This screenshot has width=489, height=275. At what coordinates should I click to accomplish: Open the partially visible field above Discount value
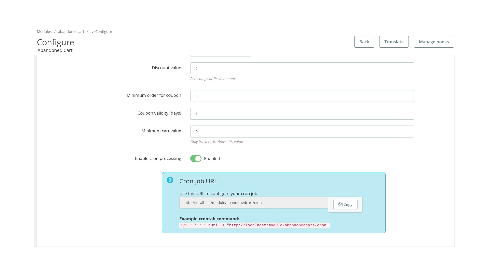[221, 56]
